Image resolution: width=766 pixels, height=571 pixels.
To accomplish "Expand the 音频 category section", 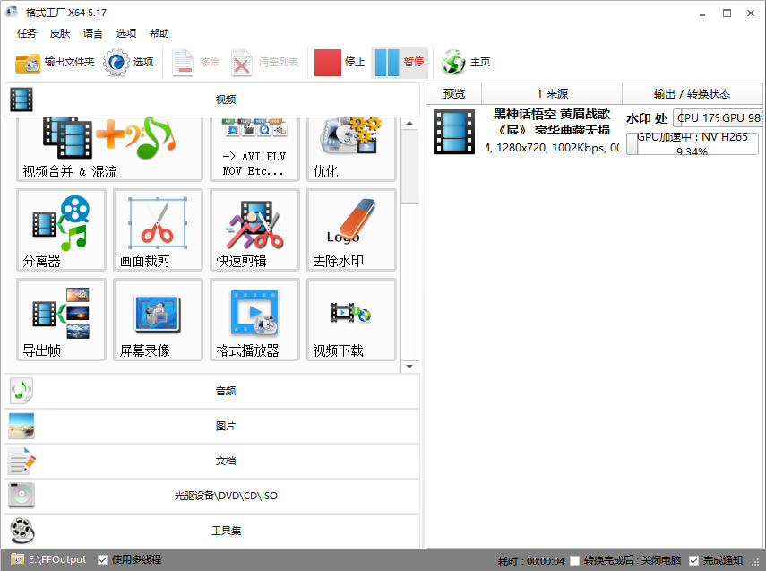I will [212, 391].
